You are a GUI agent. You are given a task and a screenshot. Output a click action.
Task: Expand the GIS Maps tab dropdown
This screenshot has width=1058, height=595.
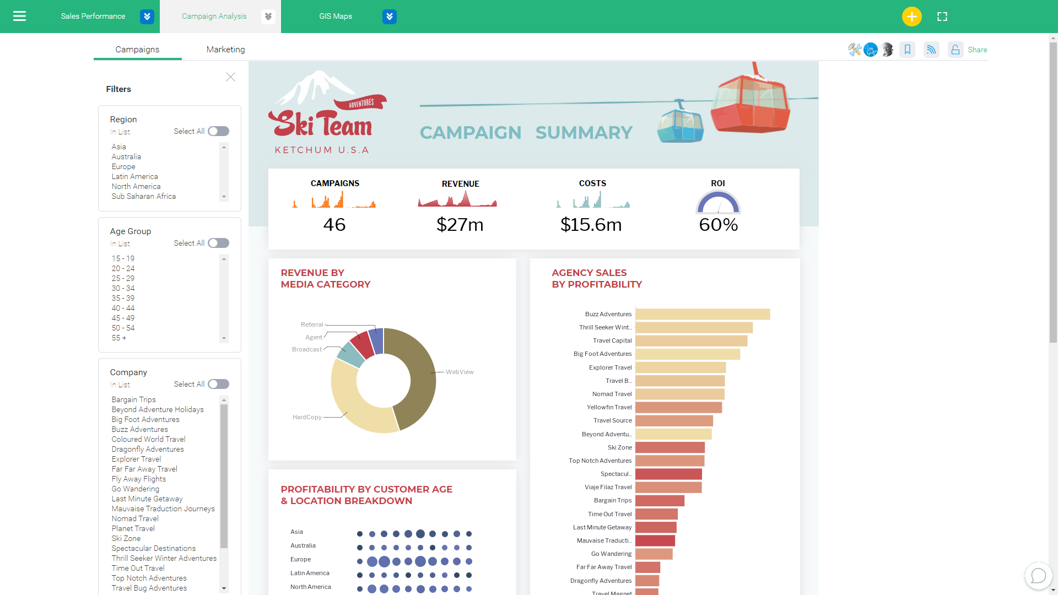pos(390,17)
